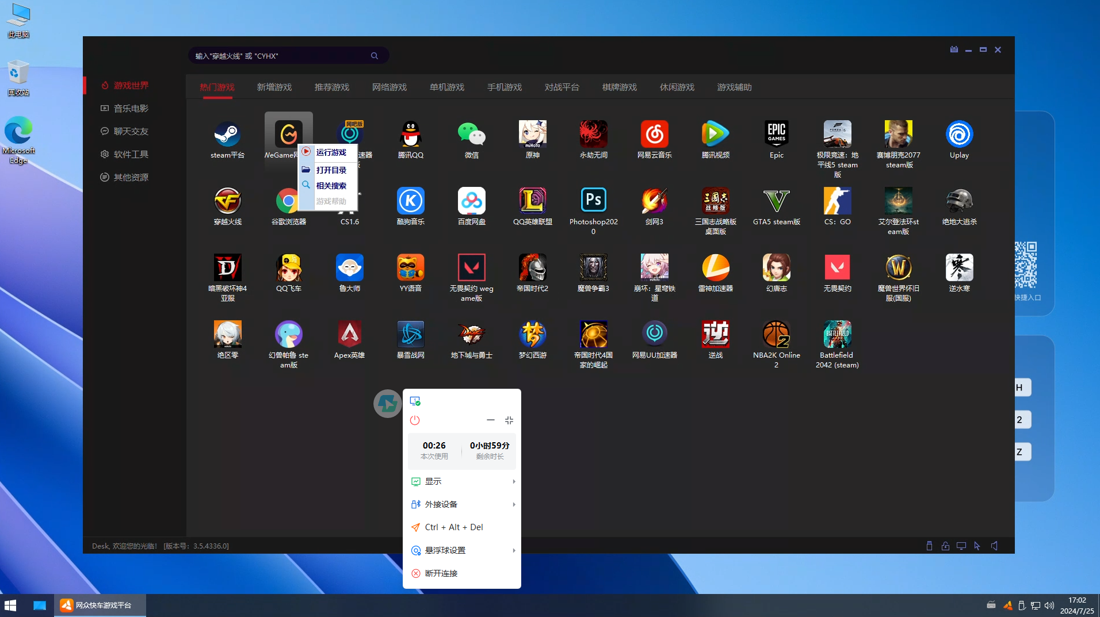
Task: Switch to the 棋牌游戏 tab
Action: click(x=620, y=87)
